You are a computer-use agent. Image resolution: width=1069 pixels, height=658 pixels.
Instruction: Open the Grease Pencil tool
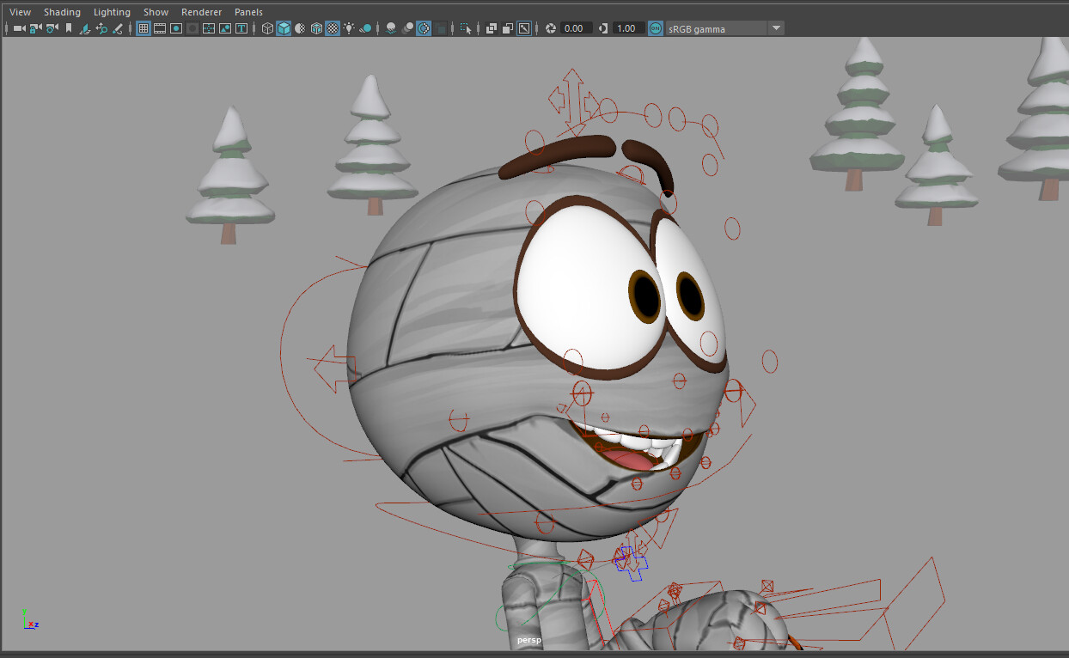coord(119,28)
